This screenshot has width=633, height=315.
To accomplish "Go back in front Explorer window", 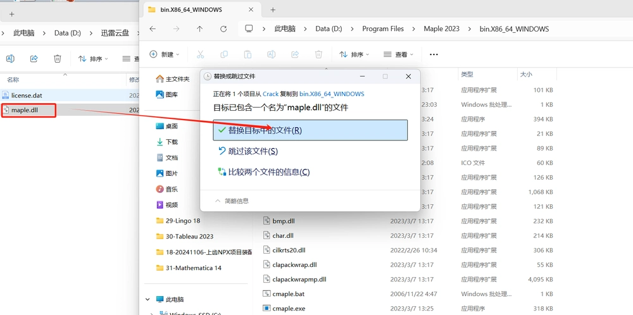I will click(x=153, y=28).
